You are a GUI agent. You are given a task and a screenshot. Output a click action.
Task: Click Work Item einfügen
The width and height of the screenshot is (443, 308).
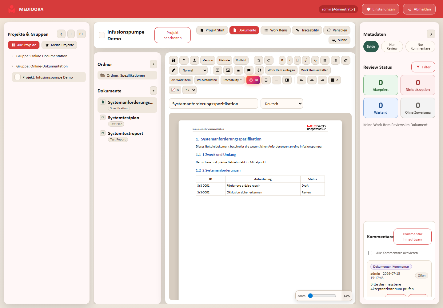(x=281, y=70)
